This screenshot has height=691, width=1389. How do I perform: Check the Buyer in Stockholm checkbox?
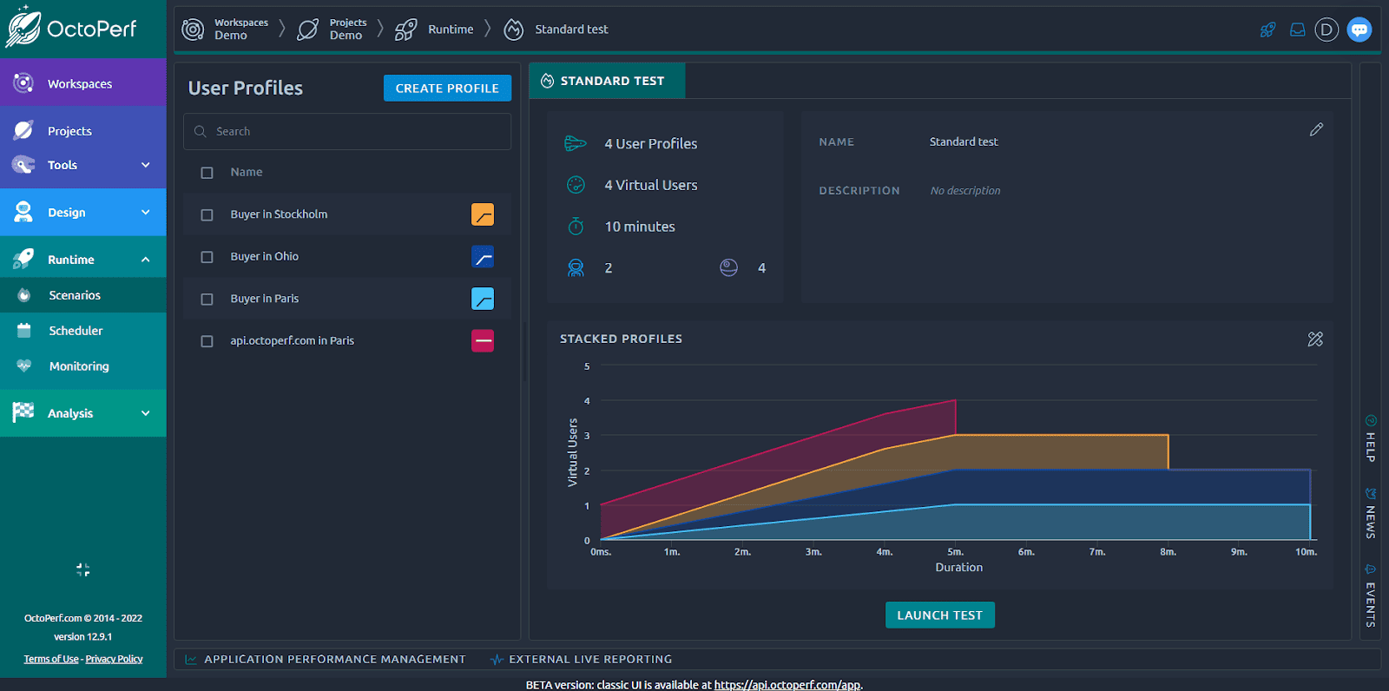pyautogui.click(x=207, y=214)
